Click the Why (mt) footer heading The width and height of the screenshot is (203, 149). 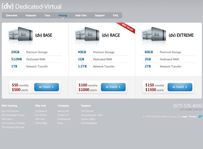[41, 106]
